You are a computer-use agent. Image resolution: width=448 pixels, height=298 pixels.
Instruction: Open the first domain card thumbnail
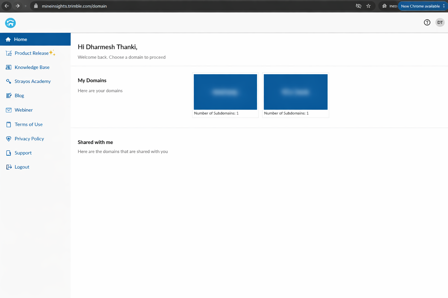pos(225,92)
